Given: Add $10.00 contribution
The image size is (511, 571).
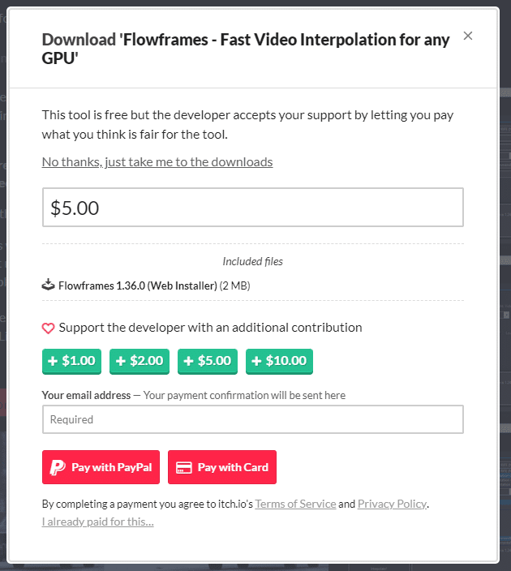Looking at the screenshot, I should (279, 361).
